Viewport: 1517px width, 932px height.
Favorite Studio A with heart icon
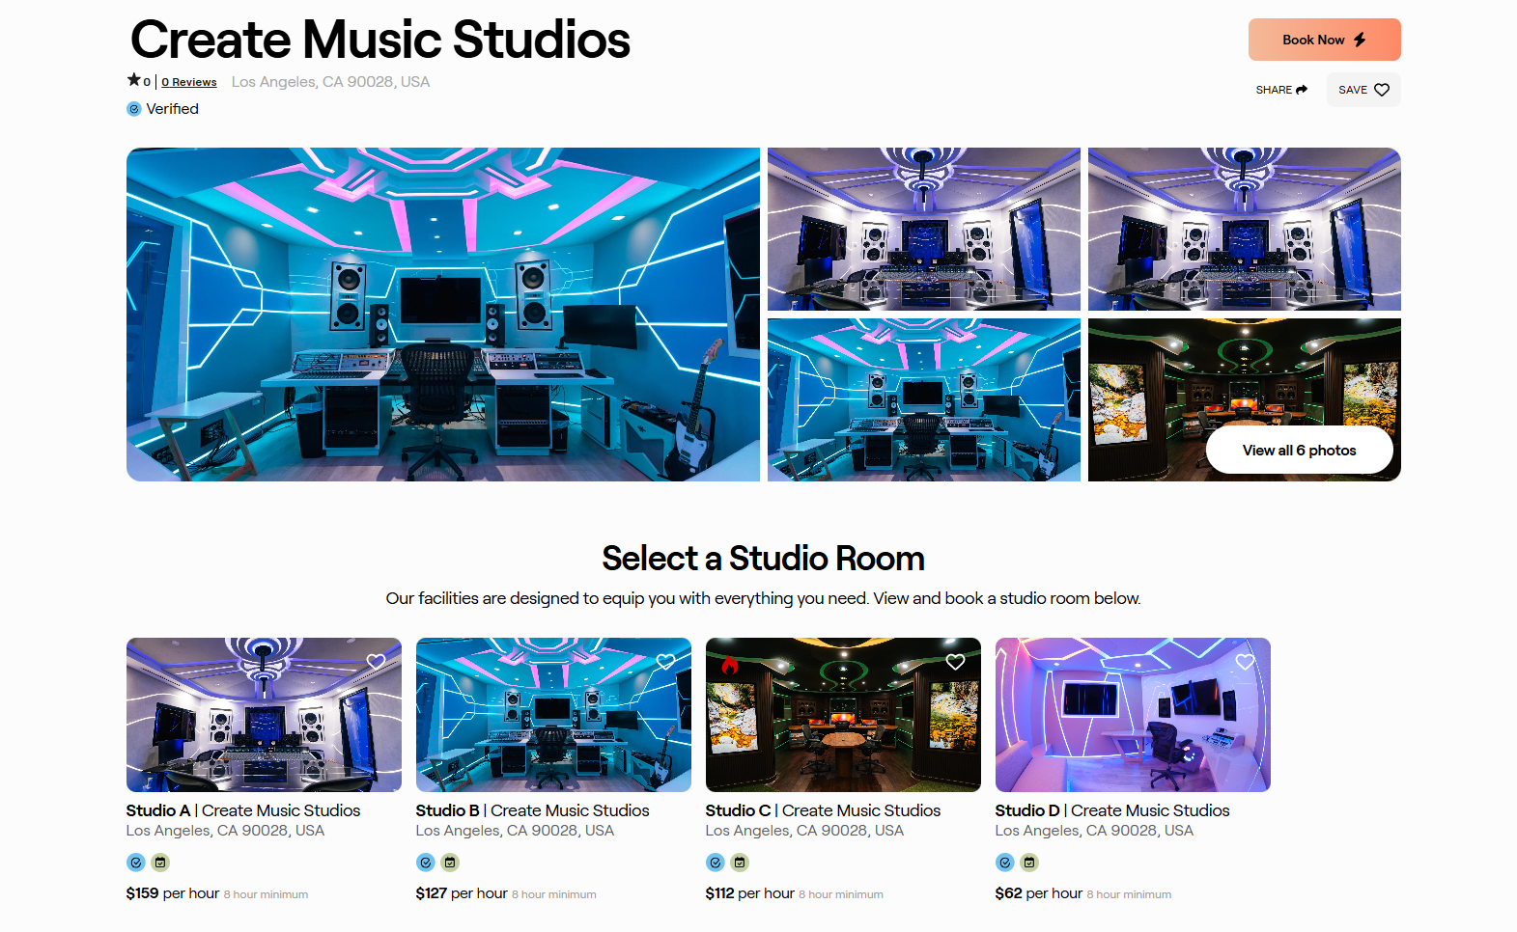pyautogui.click(x=376, y=662)
